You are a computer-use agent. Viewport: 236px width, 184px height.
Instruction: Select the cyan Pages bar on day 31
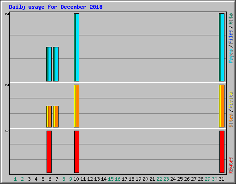coord(223,47)
